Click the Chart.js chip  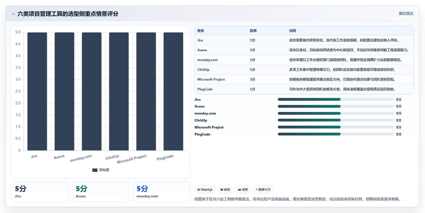point(205,189)
